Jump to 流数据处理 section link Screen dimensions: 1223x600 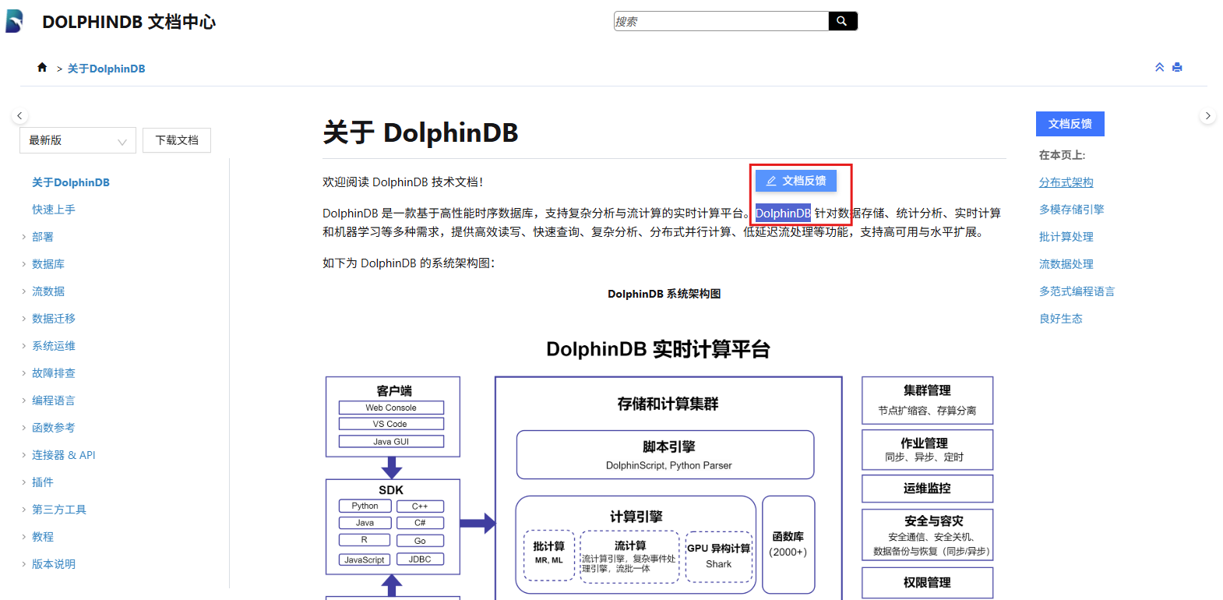pos(1066,264)
